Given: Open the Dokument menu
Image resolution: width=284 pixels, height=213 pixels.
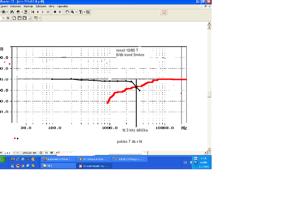Looking at the screenshot, I should (x=16, y=6).
